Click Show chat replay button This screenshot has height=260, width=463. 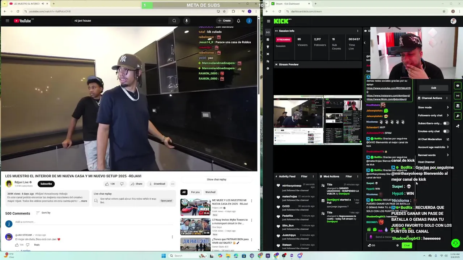pyautogui.click(x=217, y=179)
